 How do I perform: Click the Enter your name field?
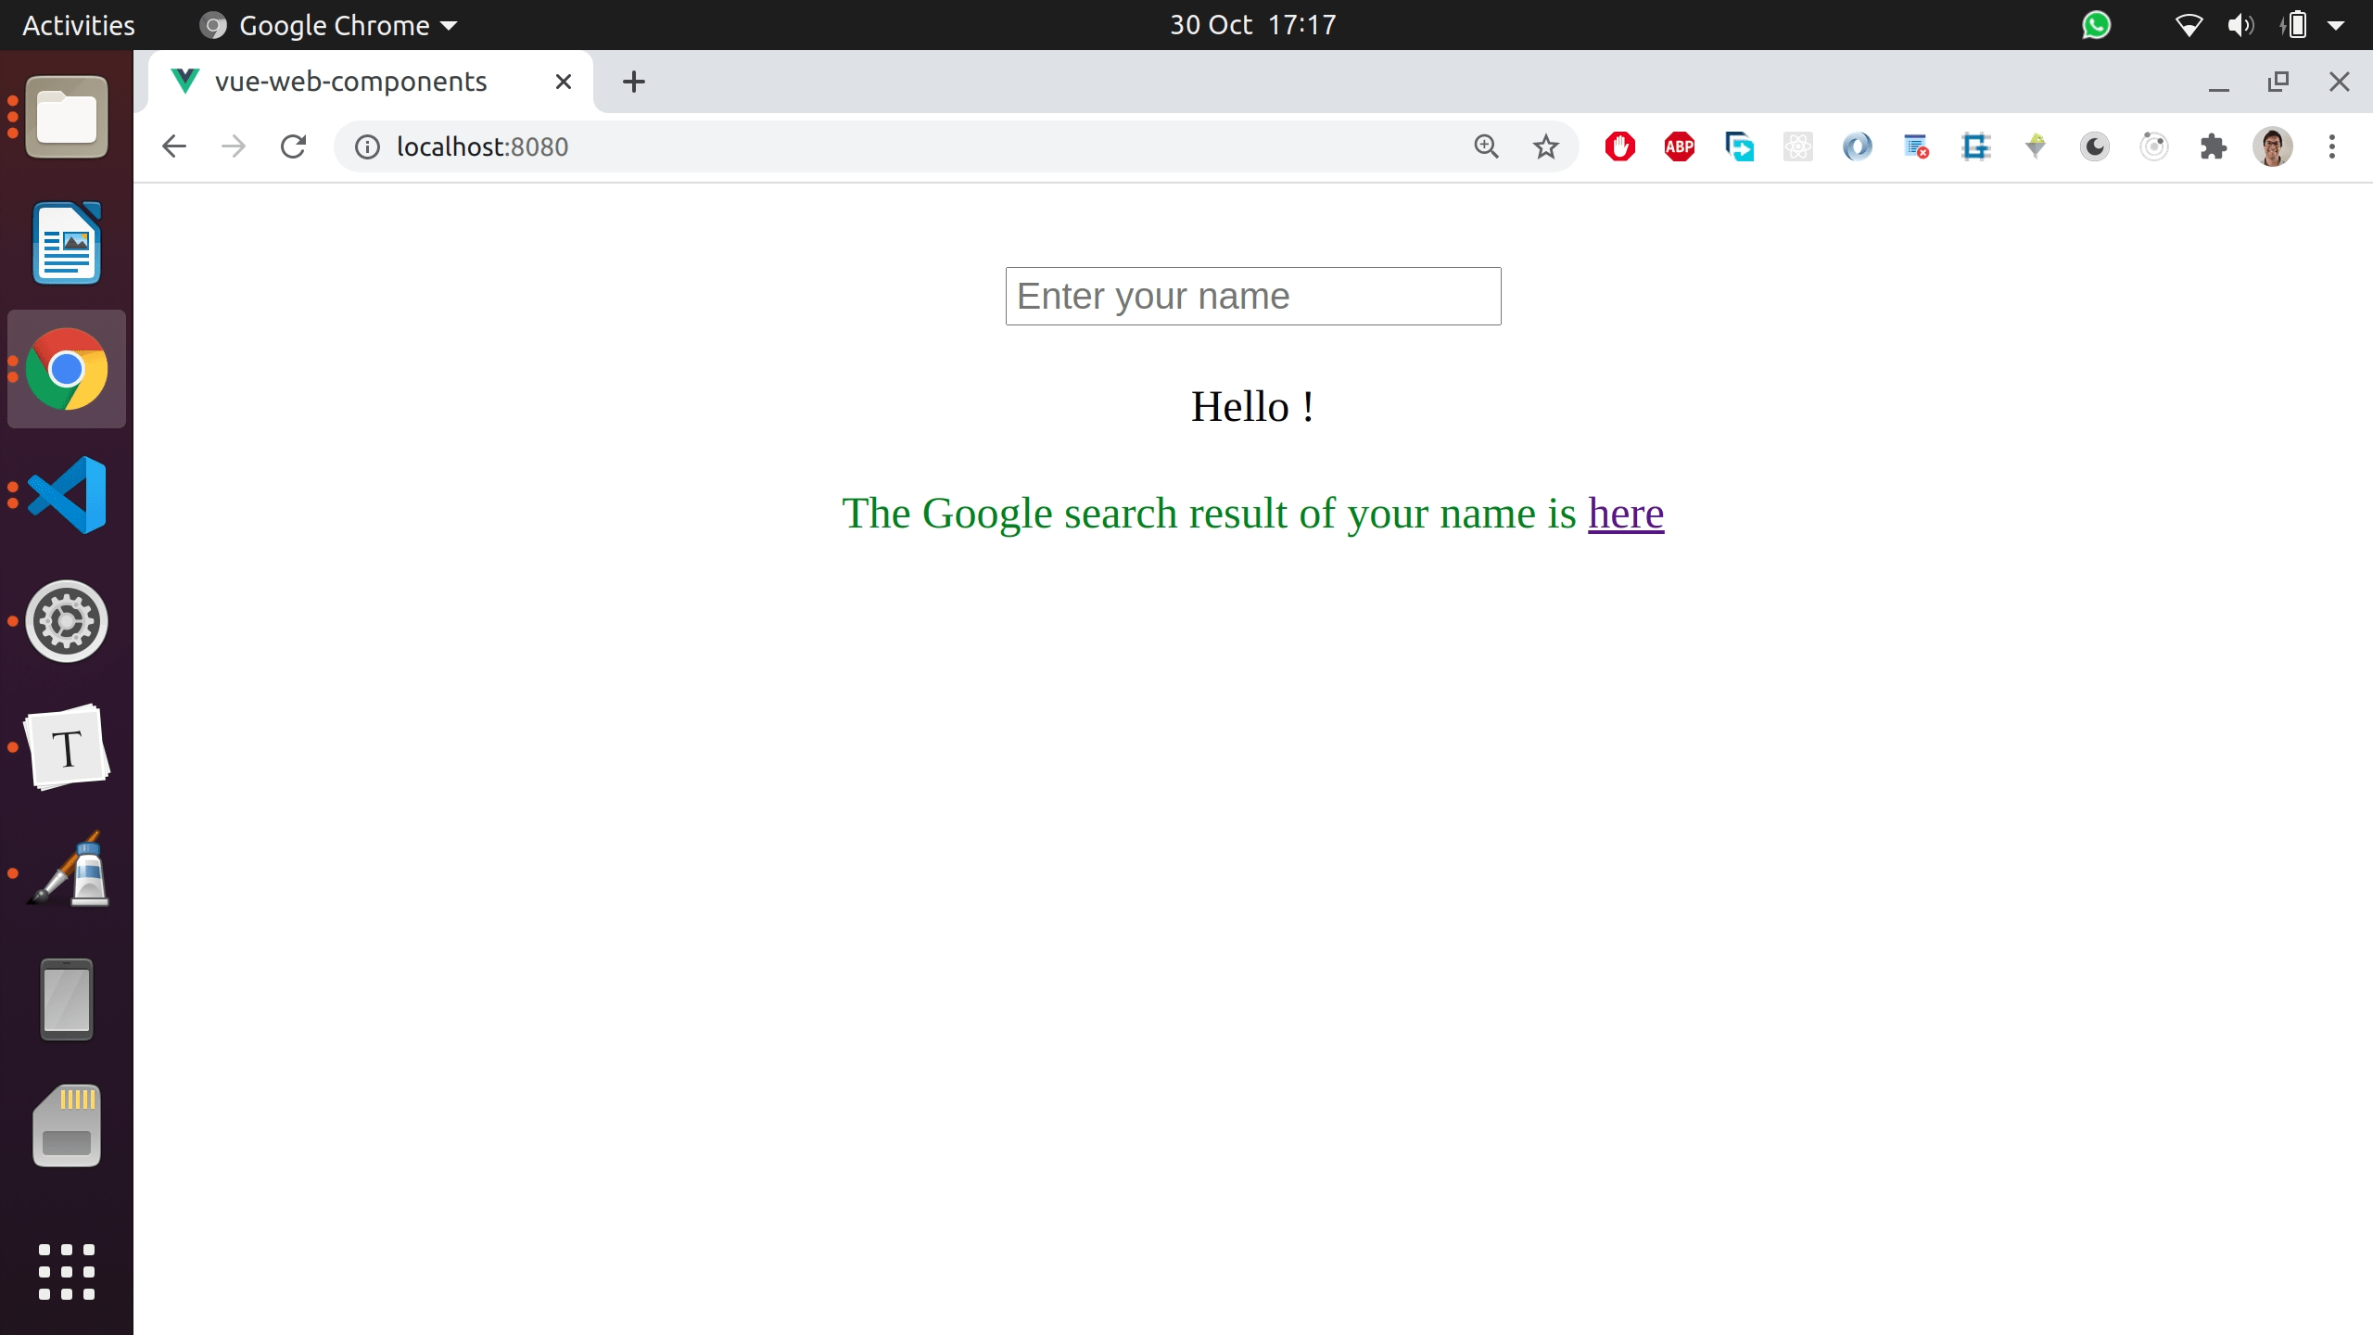[x=1251, y=295]
